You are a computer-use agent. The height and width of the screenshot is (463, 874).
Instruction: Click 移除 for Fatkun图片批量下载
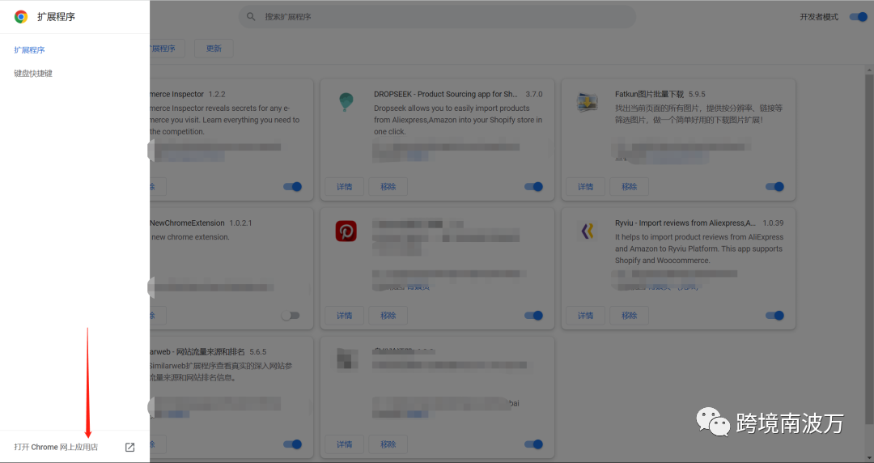(630, 186)
